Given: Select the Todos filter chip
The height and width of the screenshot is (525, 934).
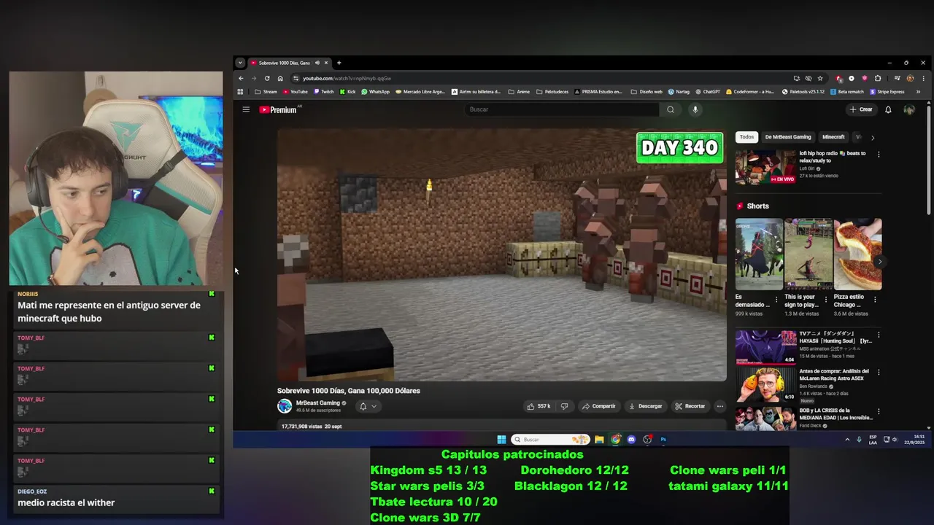Looking at the screenshot, I should click(x=746, y=137).
